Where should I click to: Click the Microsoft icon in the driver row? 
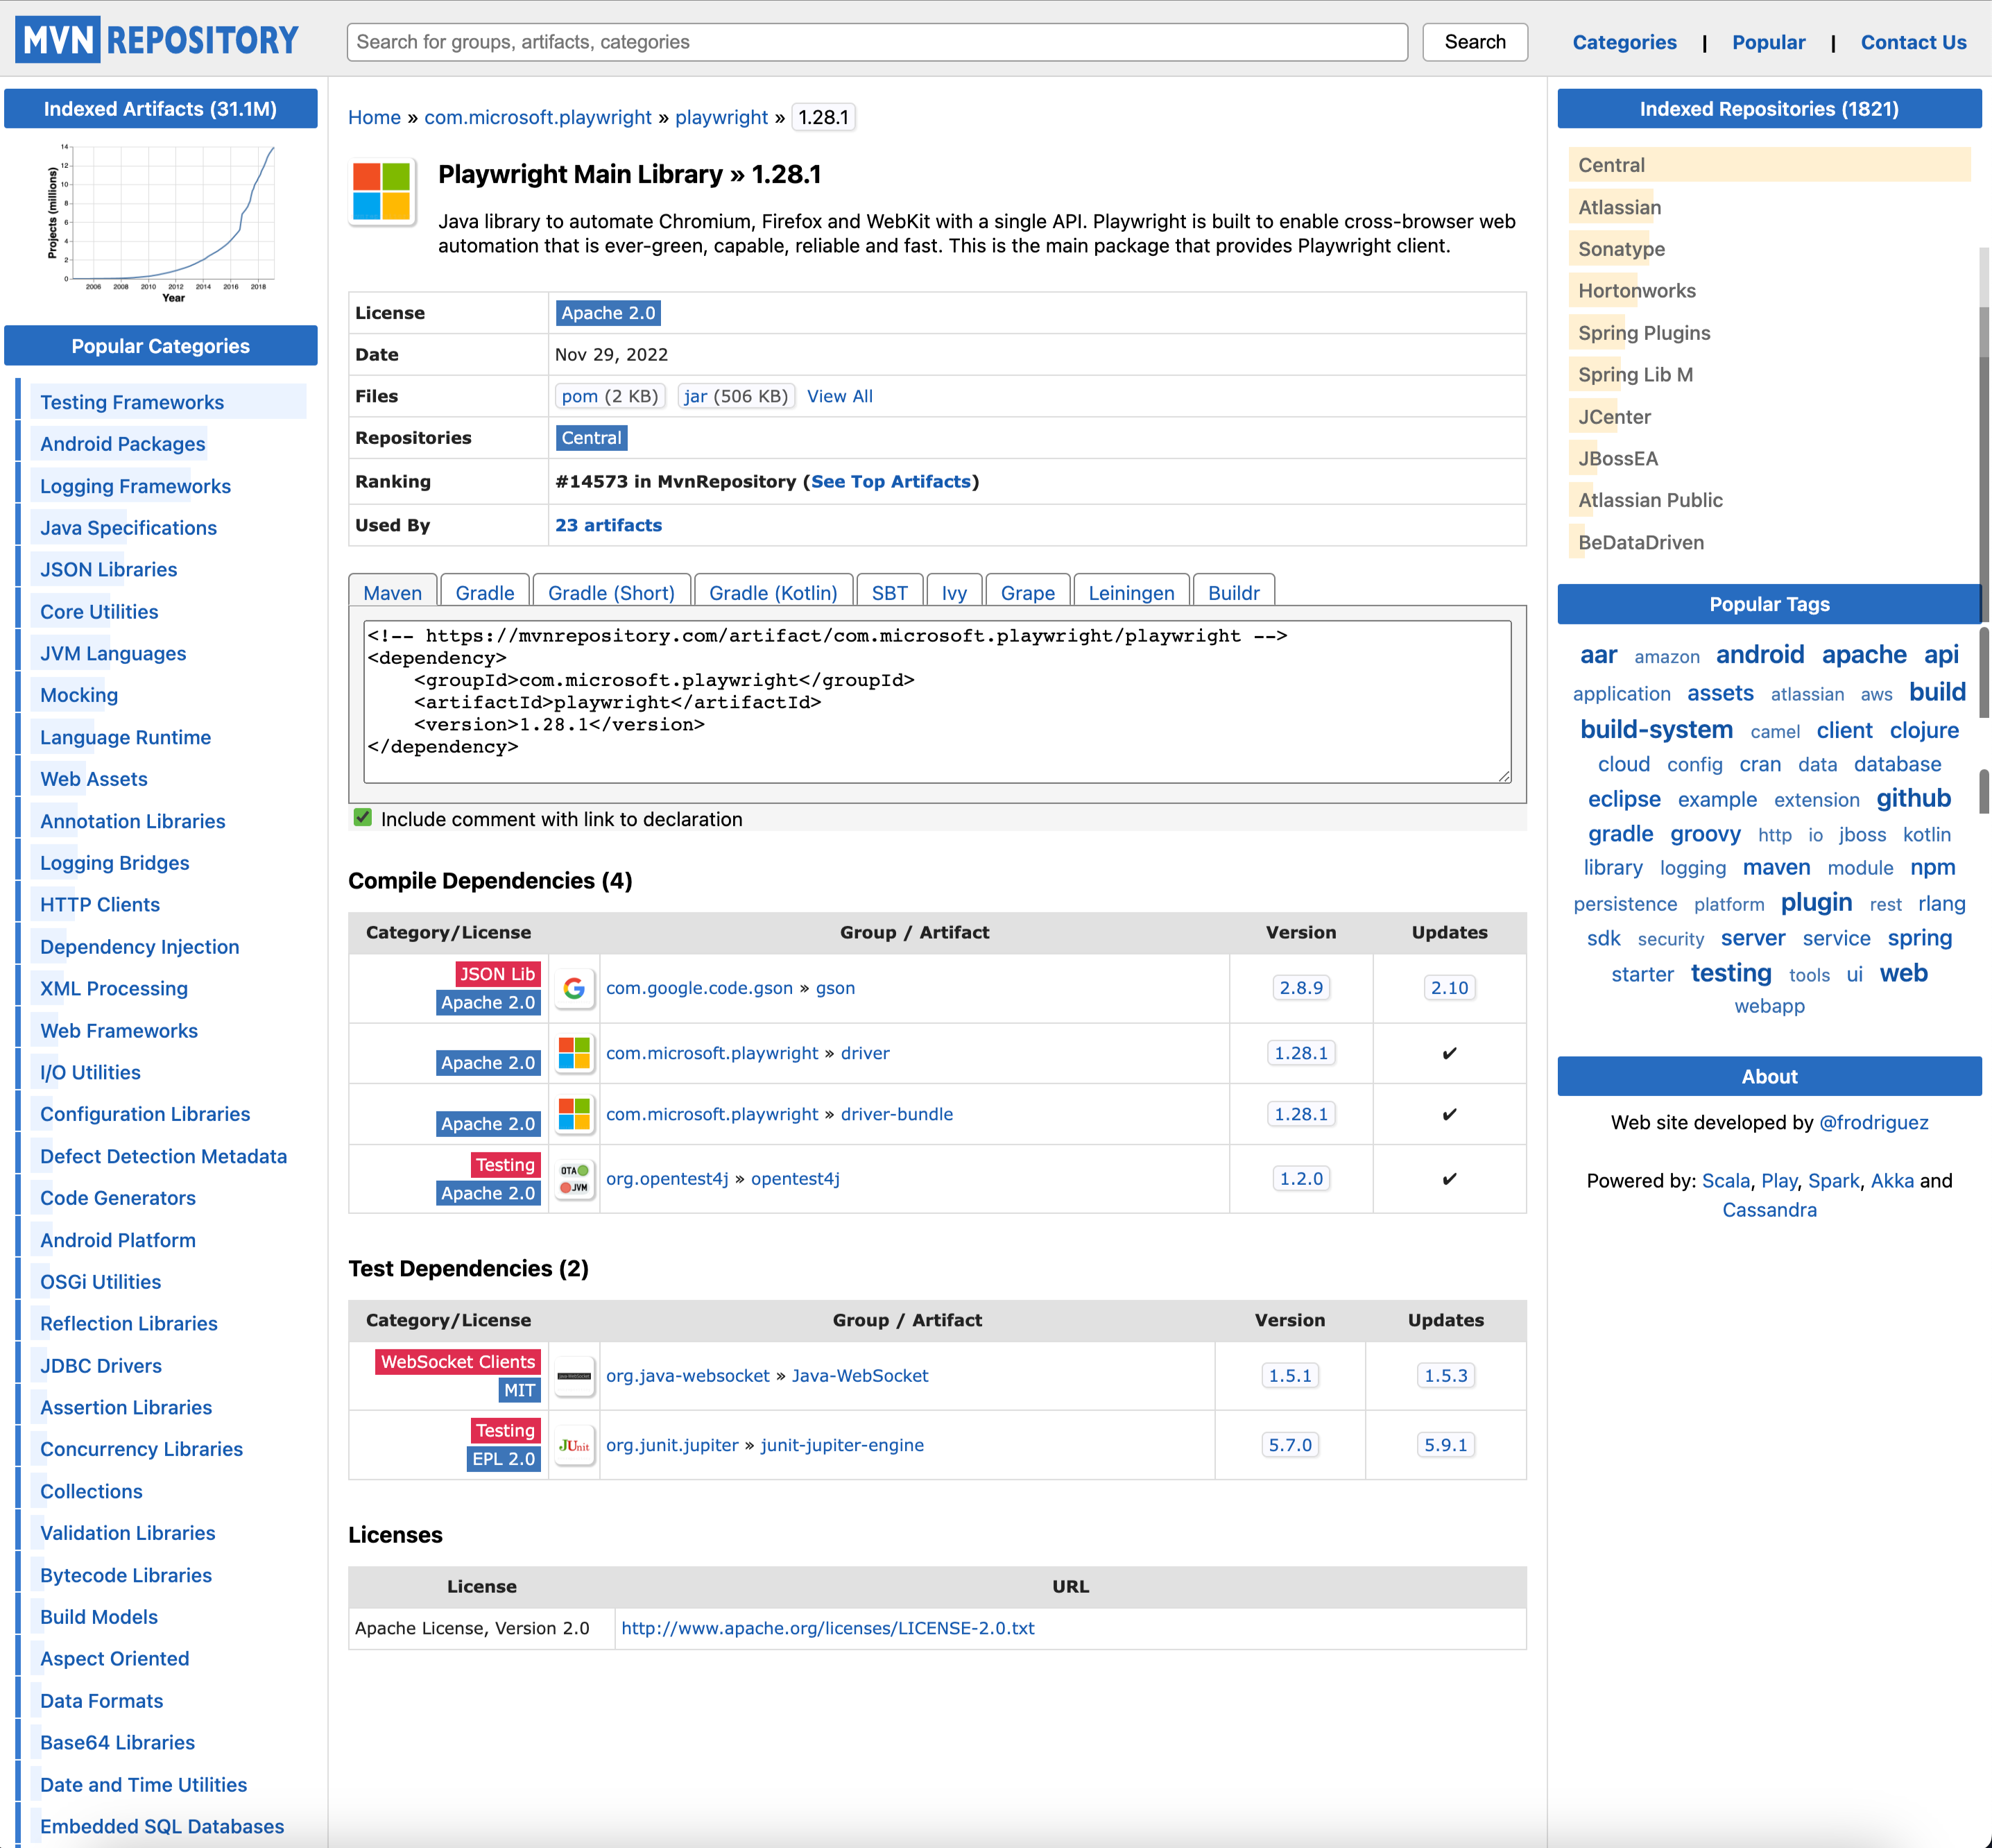[x=574, y=1053]
